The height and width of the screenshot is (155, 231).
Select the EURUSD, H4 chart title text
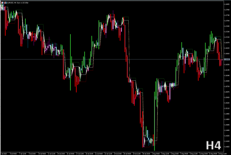[x=18, y=3]
